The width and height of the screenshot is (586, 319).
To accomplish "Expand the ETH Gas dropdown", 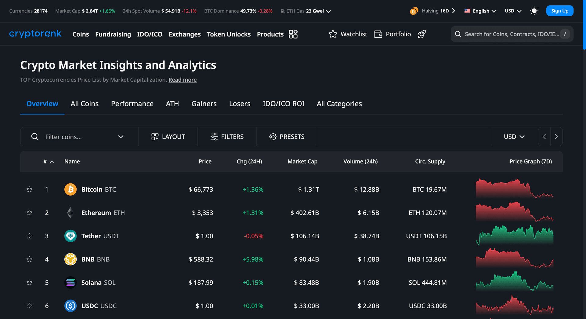I will (x=328, y=11).
